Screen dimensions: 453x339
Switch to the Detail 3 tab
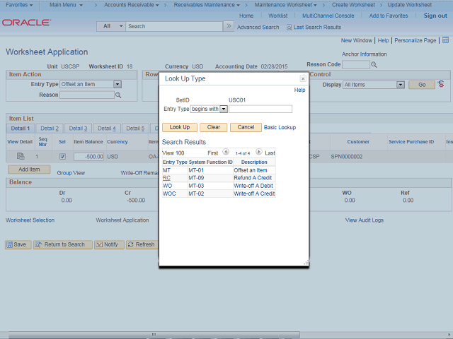pyautogui.click(x=78, y=129)
